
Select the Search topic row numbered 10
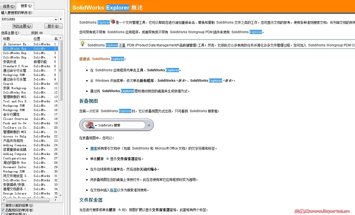pos(30,84)
